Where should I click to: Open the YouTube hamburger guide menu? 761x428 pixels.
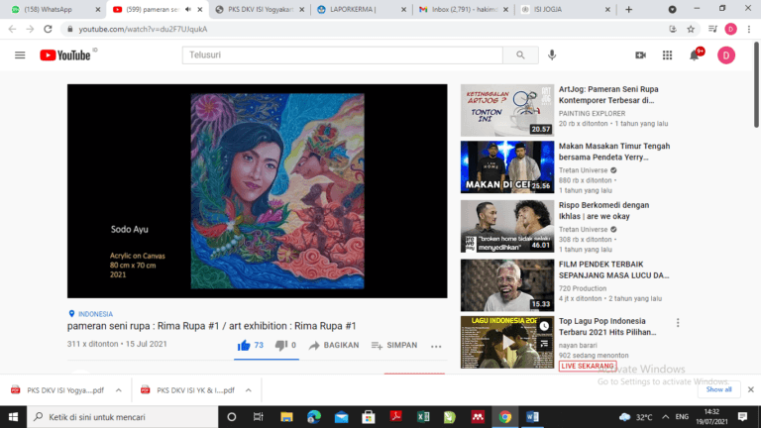click(20, 55)
